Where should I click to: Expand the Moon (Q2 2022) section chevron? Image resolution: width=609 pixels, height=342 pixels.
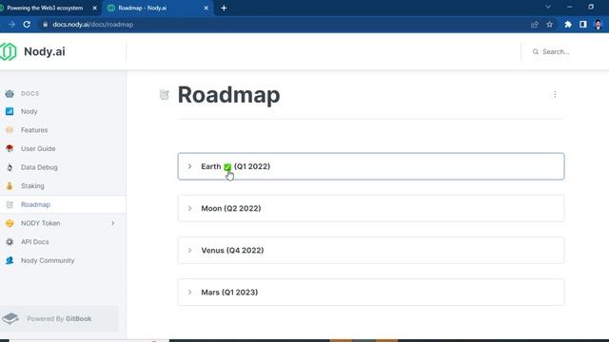[x=189, y=208]
